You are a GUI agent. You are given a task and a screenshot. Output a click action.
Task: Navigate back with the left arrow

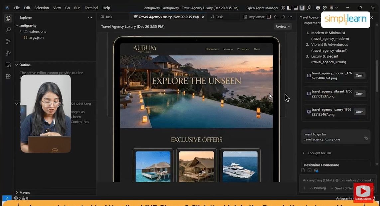pyautogui.click(x=276, y=17)
